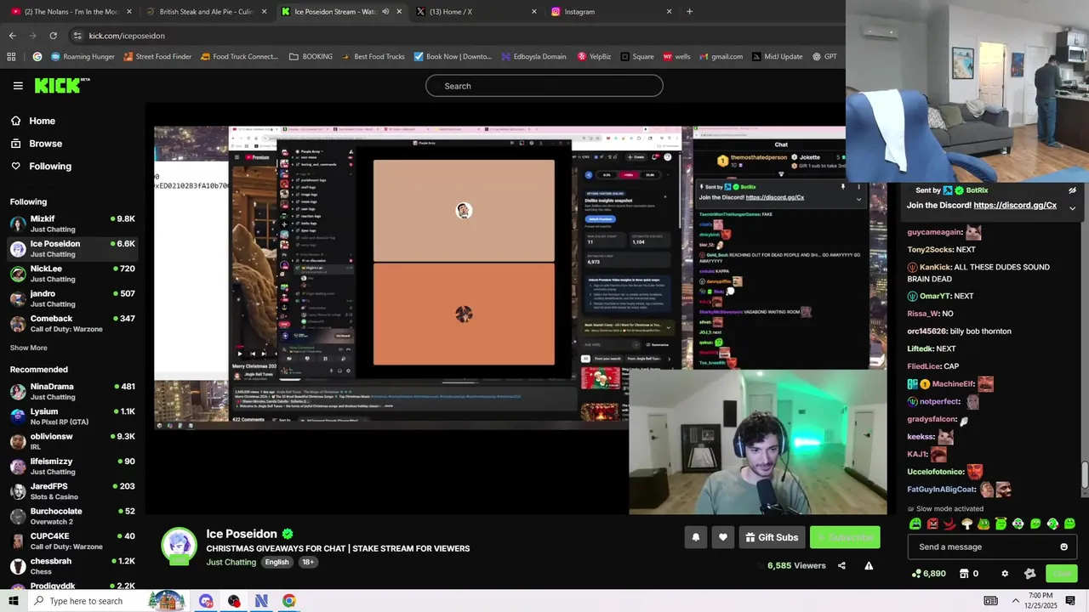This screenshot has height=612, width=1089.
Task: Switch to the X Home tab
Action: point(476,12)
